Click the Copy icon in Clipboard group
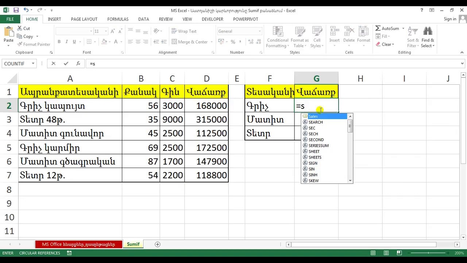 pos(19,37)
